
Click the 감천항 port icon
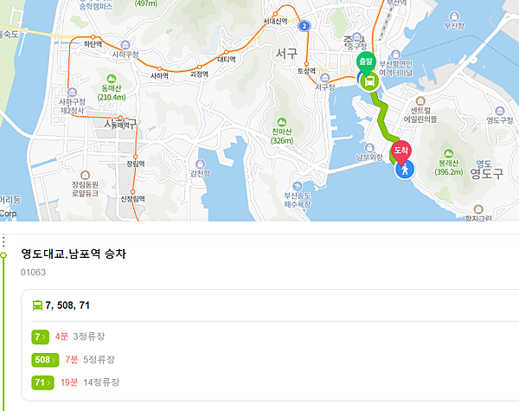(200, 161)
